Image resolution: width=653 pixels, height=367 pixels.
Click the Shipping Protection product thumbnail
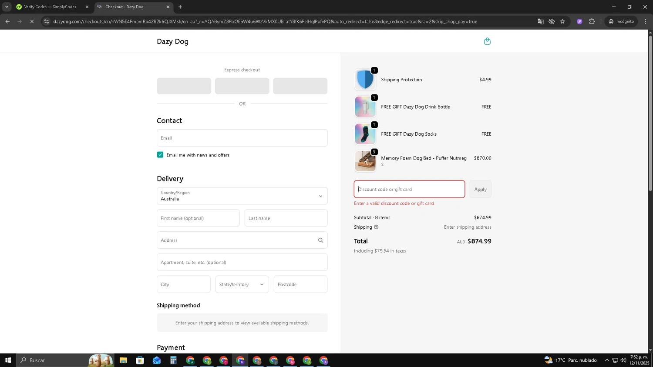click(365, 80)
